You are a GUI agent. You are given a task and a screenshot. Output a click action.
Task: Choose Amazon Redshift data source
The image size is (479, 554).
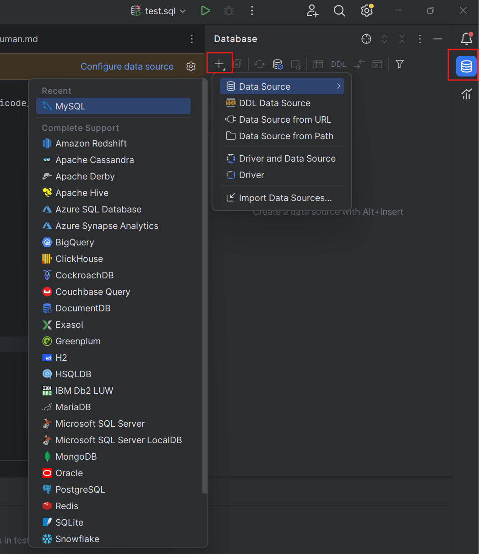114,143
